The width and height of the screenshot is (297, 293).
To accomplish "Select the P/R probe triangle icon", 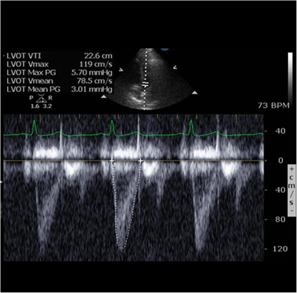I will (x=42, y=98).
